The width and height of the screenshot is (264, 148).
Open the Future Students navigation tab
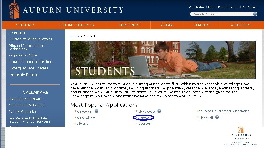77,25
